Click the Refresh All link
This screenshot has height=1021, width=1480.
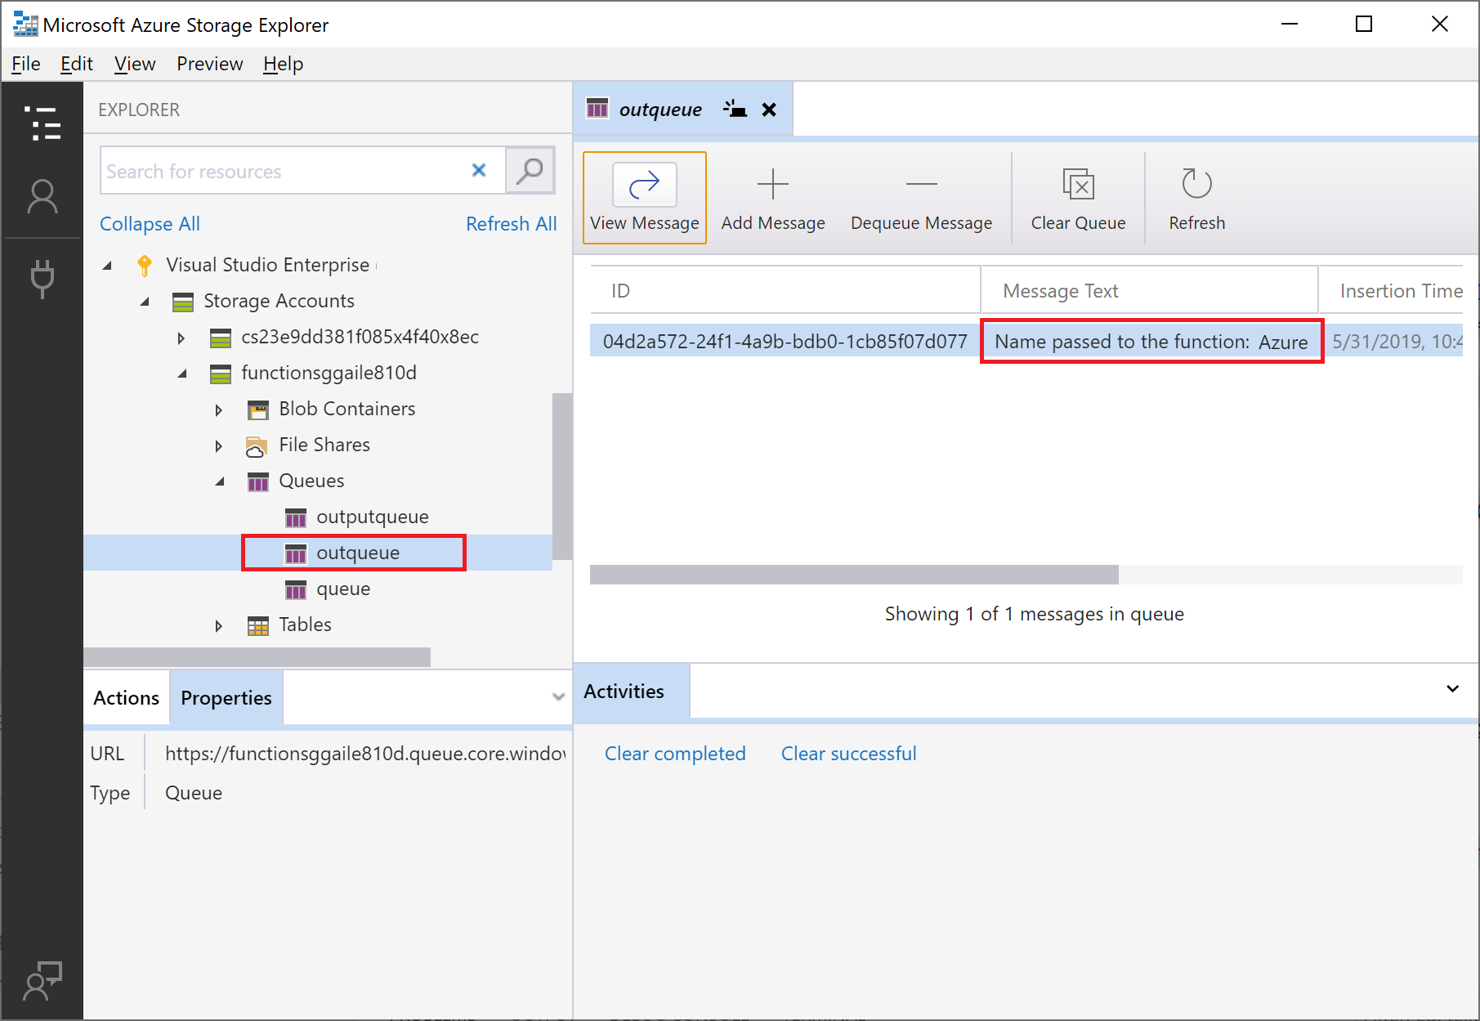[511, 223]
